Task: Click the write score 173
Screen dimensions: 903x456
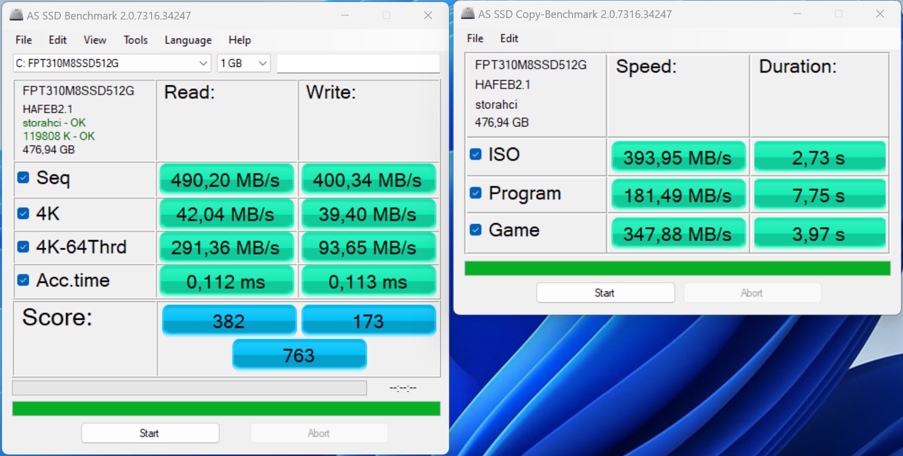Action: pos(369,320)
